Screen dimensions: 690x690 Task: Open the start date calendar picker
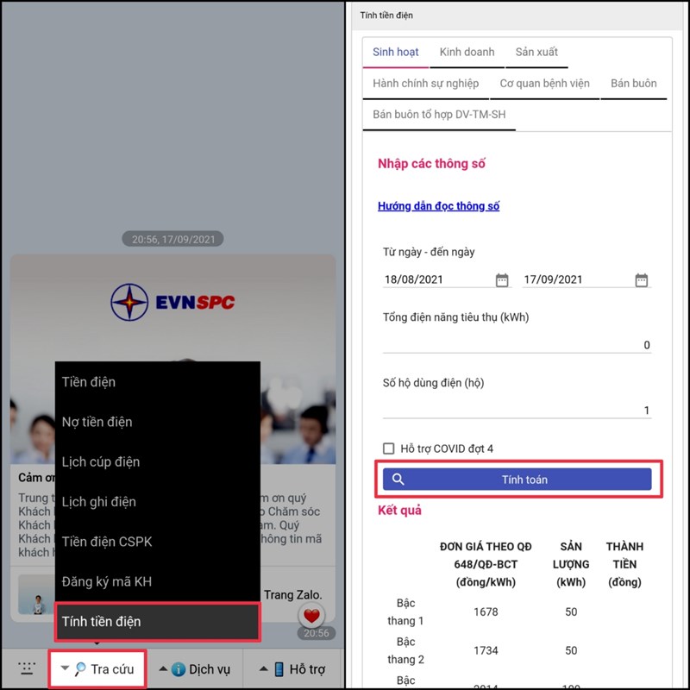tap(502, 279)
